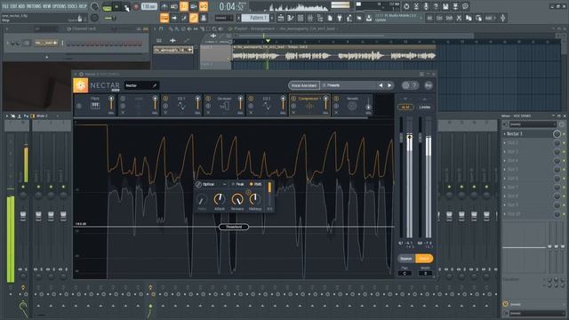The height and width of the screenshot is (320, 569).
Task: Show the playlist window icon in toolbar
Action: tap(281, 18)
